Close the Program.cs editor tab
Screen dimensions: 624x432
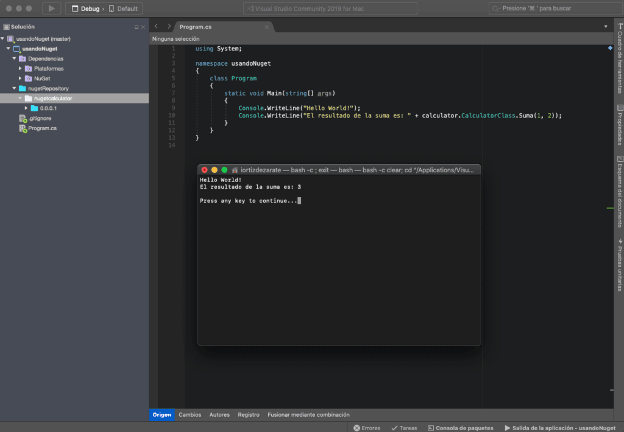tap(266, 27)
